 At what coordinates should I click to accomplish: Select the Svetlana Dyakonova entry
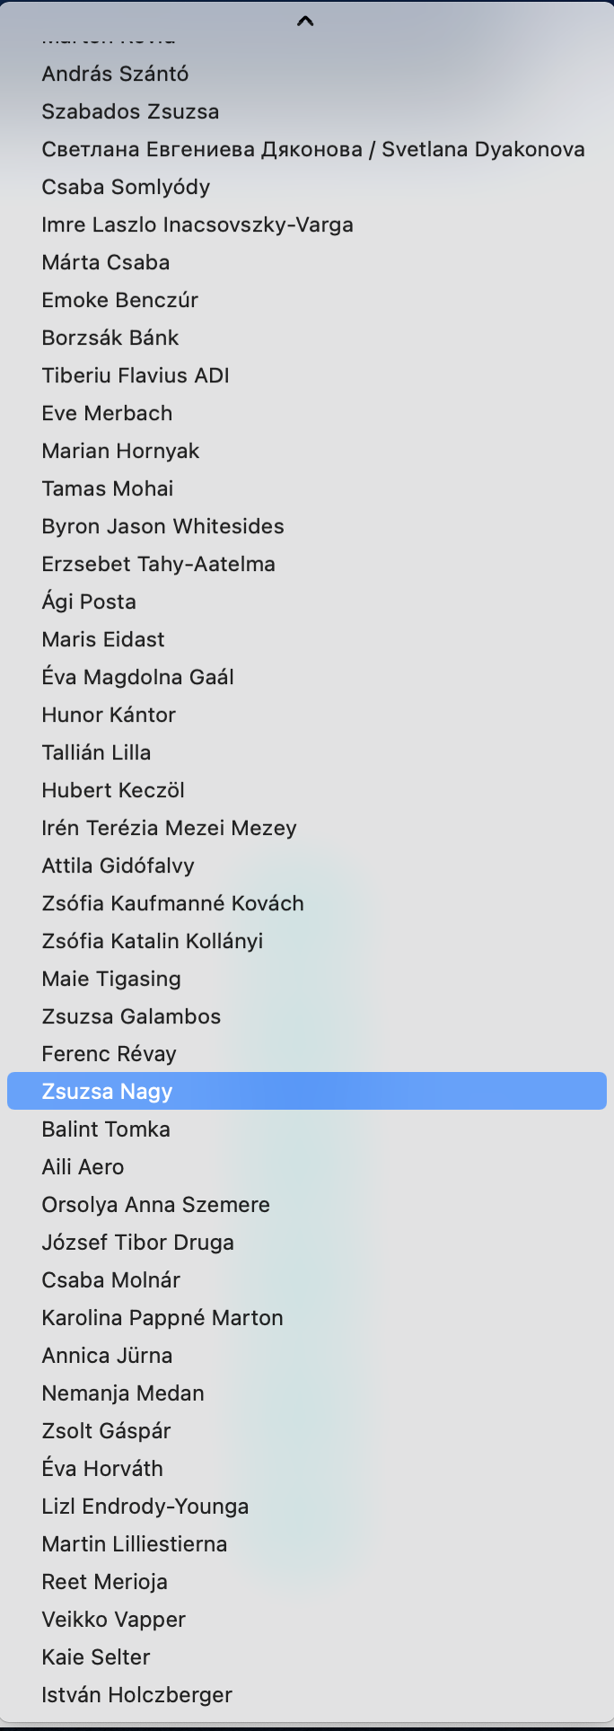pyautogui.click(x=312, y=149)
